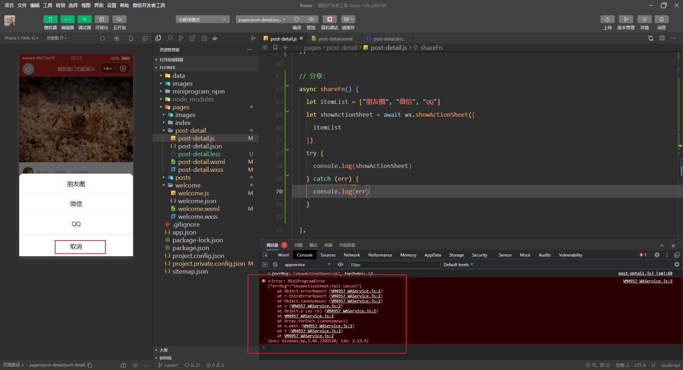Switch to the 终端 panel tab
This screenshot has width=683, height=370.
328,245
